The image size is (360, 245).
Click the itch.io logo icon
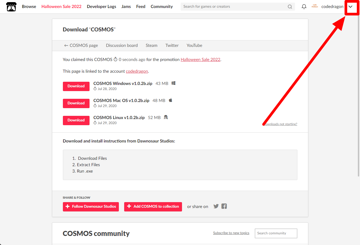click(11, 7)
